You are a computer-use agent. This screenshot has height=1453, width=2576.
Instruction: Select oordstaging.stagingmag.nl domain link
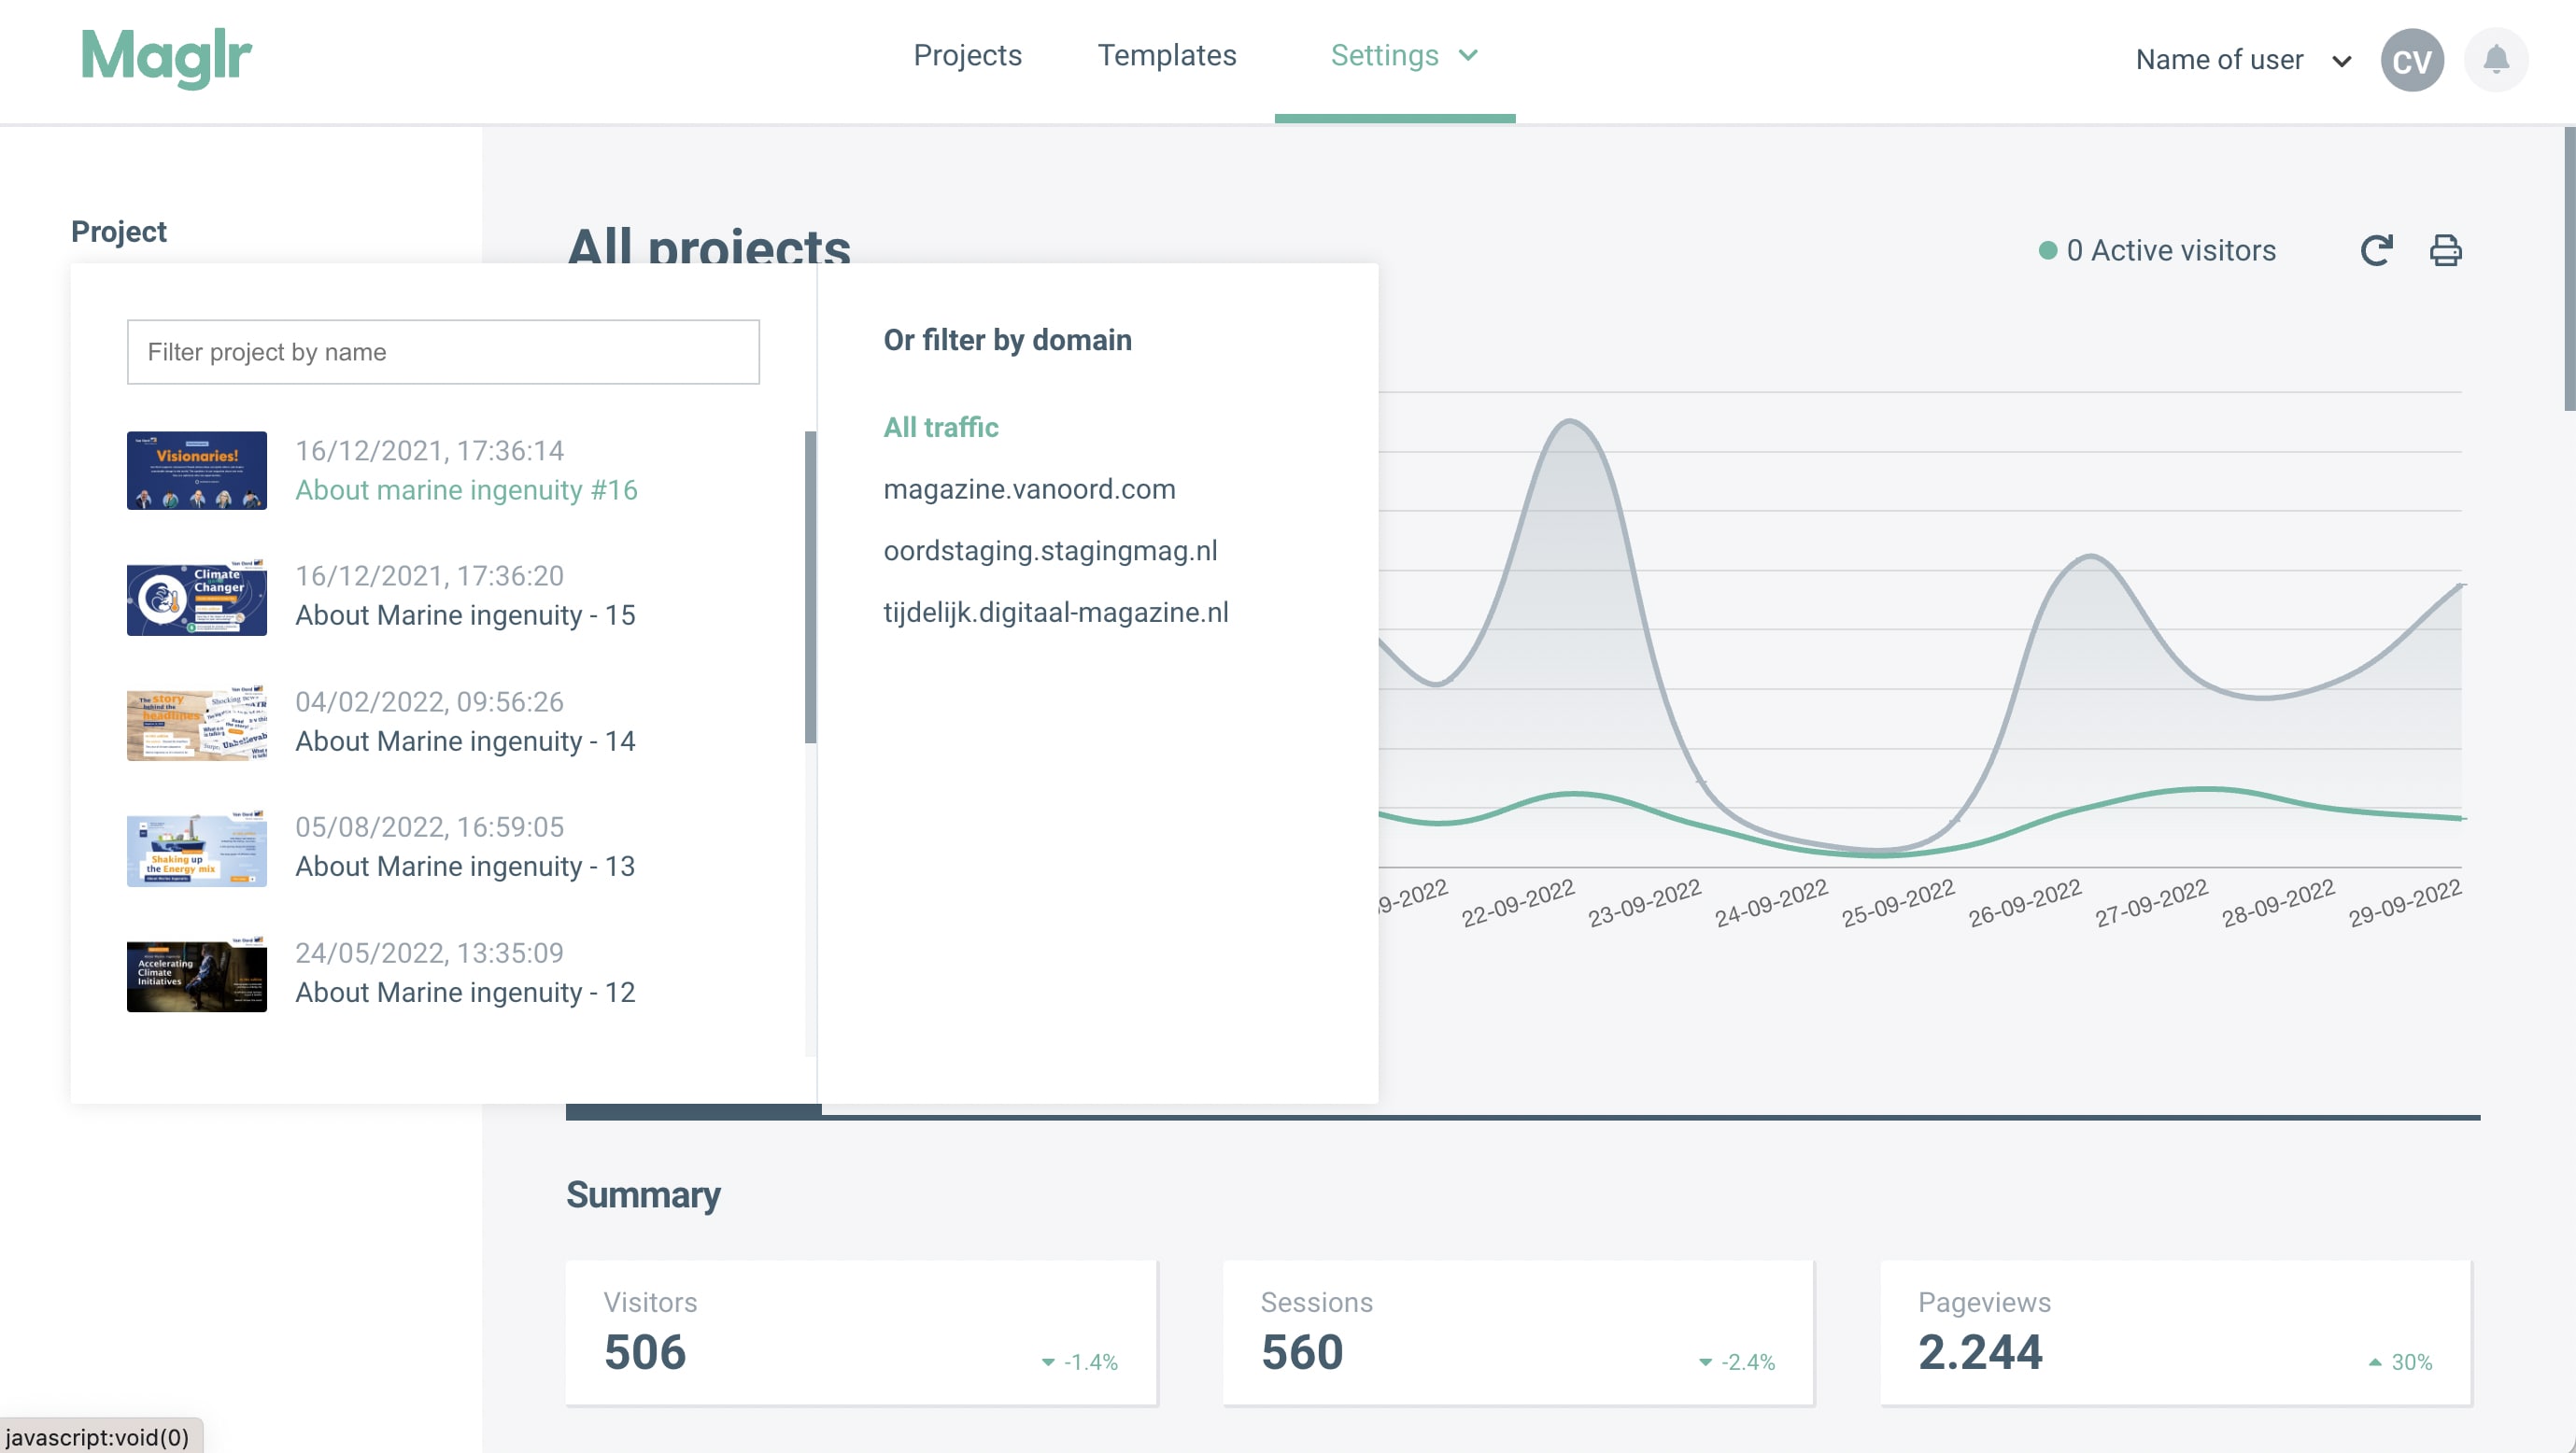(x=1049, y=550)
